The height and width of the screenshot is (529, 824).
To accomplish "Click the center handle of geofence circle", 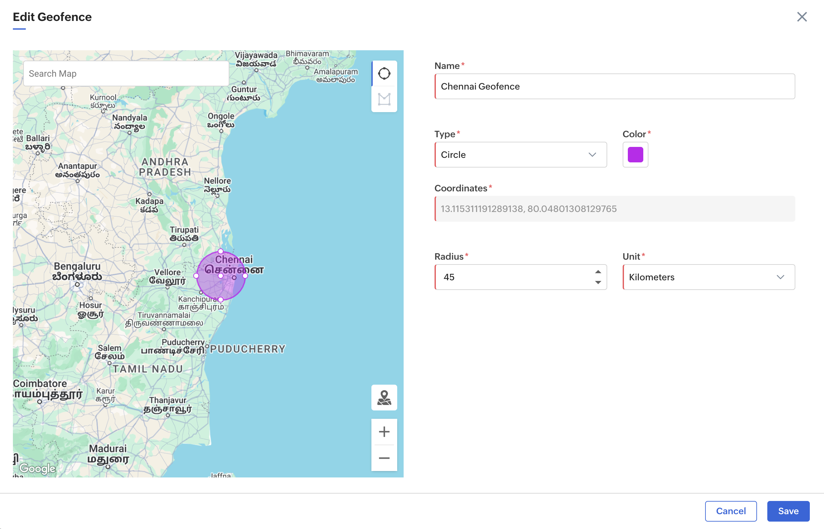I will pos(221,275).
